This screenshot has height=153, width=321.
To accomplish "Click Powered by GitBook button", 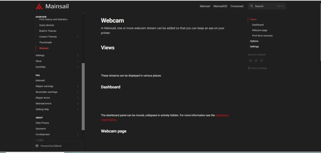I will point(57,146).
